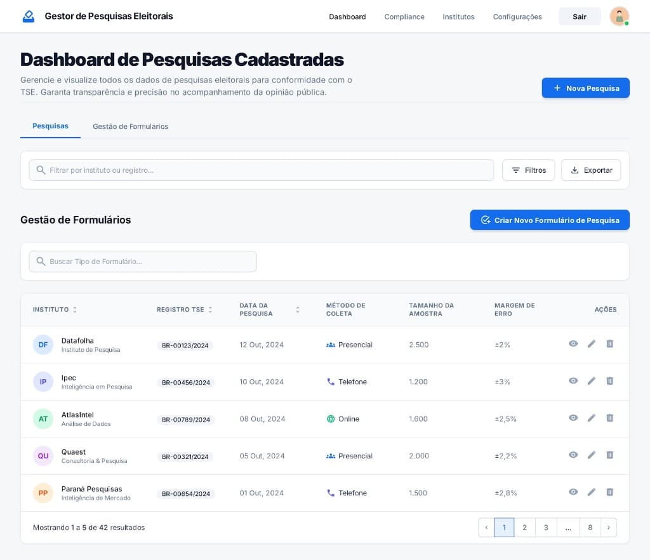Go to results page 3
Screen dimensions: 650x560
pos(546,528)
